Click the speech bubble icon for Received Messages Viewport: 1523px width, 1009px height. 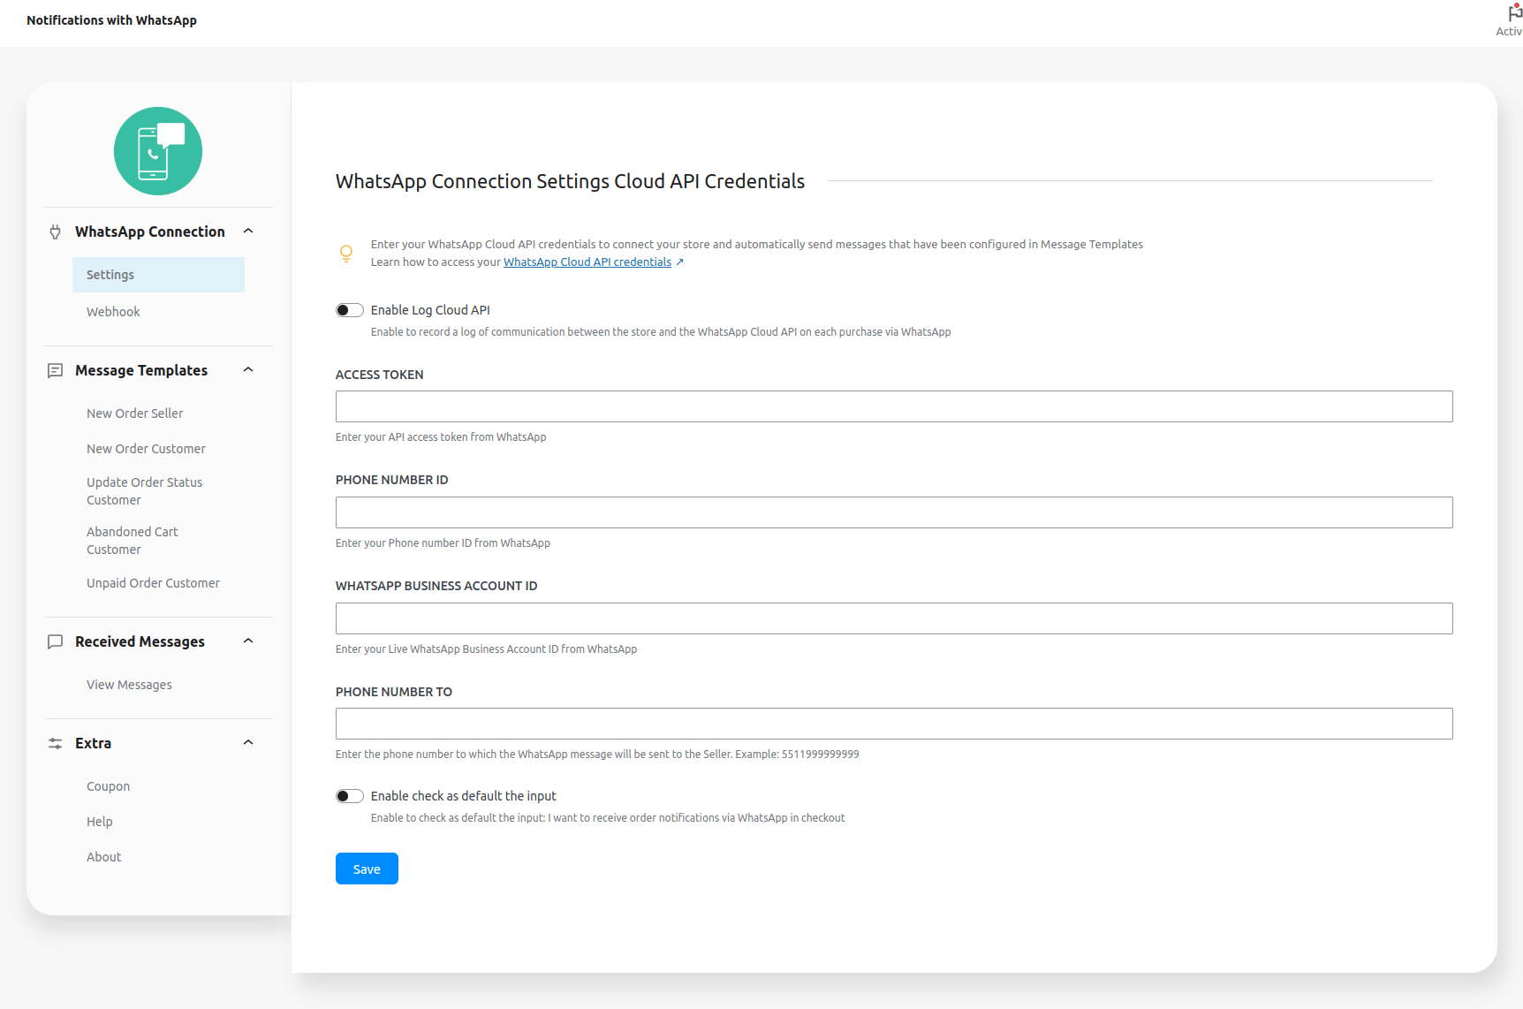click(55, 641)
